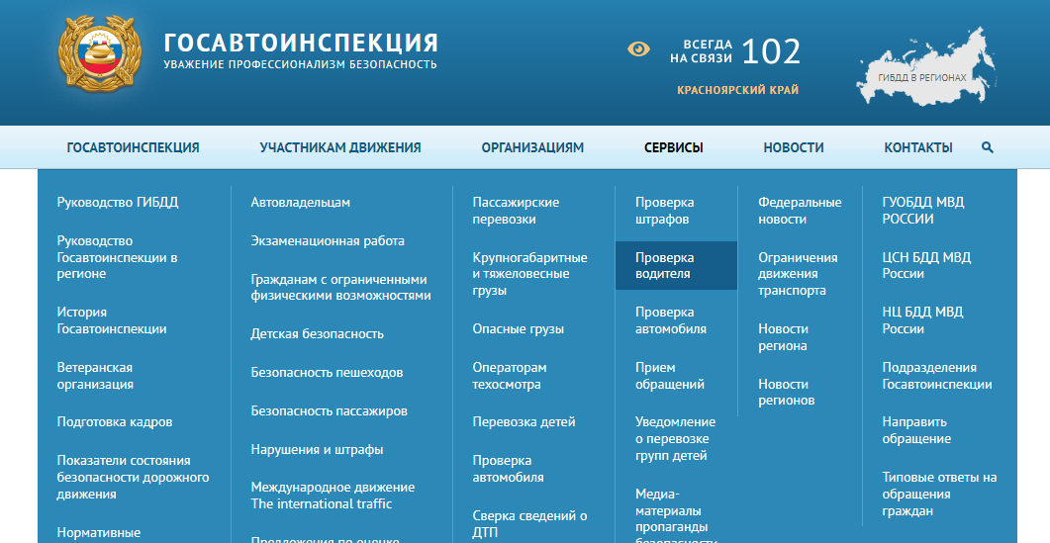
Task: Open the УЧАСТНИКАМ ДВИЖЕНИЯ menu tab
Action: [x=340, y=147]
